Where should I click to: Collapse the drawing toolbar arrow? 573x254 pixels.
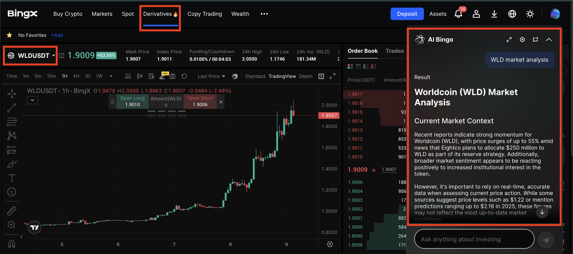[x=21, y=237]
